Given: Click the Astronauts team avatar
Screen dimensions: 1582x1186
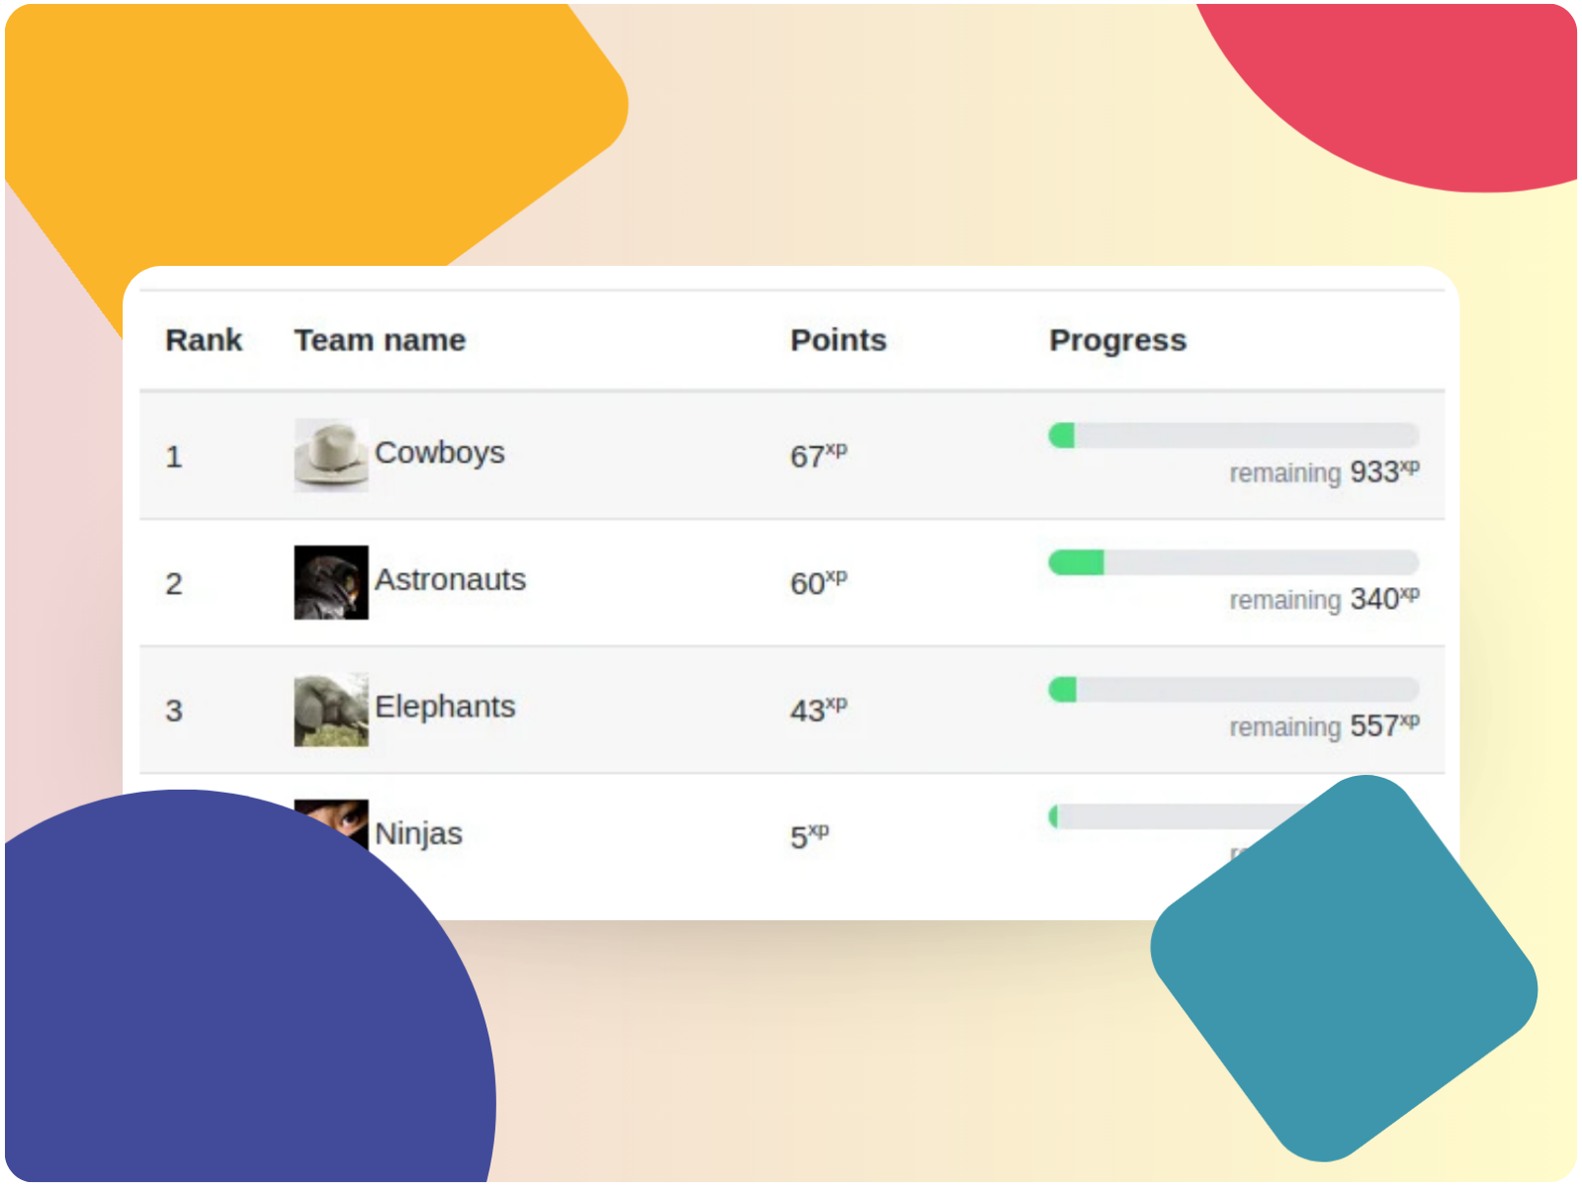Looking at the screenshot, I should 331,582.
